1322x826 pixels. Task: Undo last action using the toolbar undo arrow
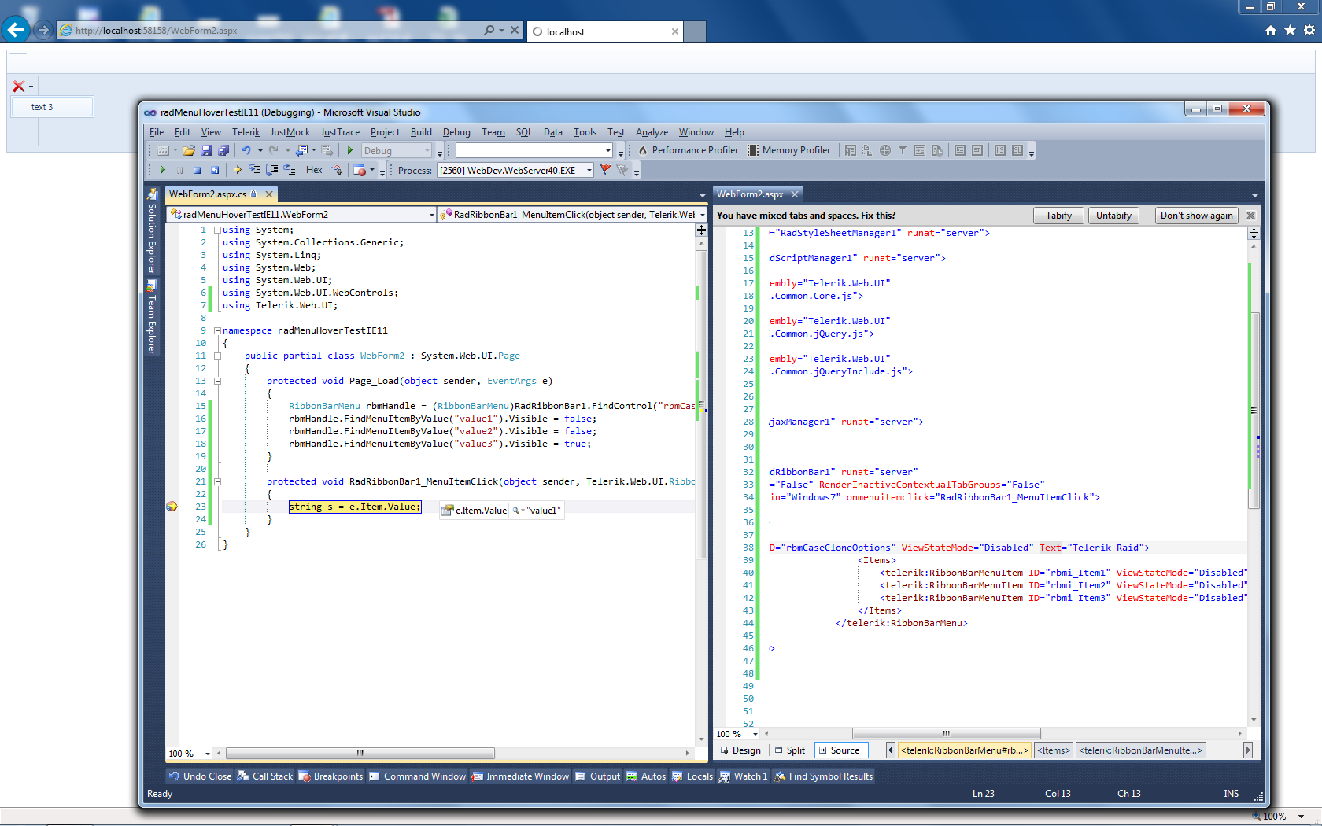pyautogui.click(x=246, y=150)
